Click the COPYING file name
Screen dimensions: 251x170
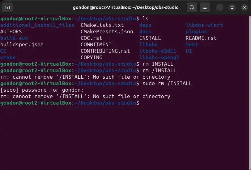pyautogui.click(x=91, y=57)
